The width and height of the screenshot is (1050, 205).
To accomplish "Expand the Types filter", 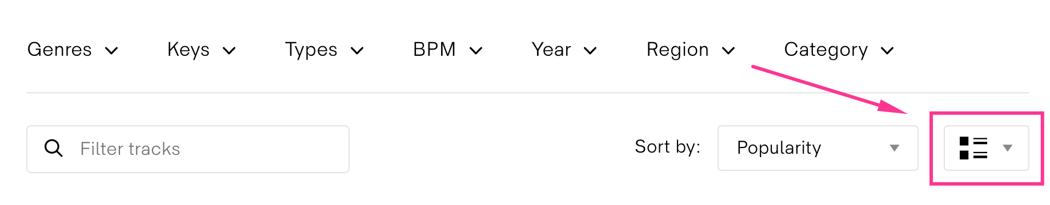I will click(311, 50).
